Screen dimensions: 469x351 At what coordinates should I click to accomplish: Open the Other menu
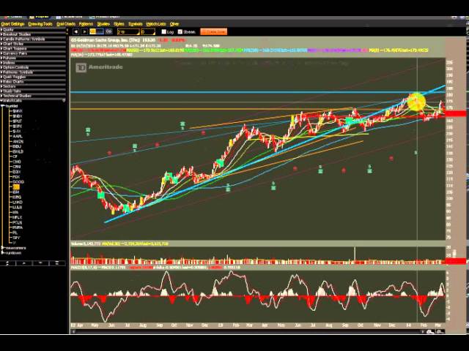click(x=174, y=24)
